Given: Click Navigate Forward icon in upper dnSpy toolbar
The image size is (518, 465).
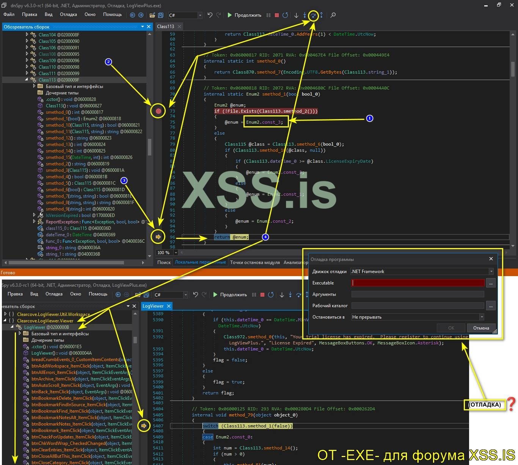Looking at the screenshot, I should click(141, 15).
